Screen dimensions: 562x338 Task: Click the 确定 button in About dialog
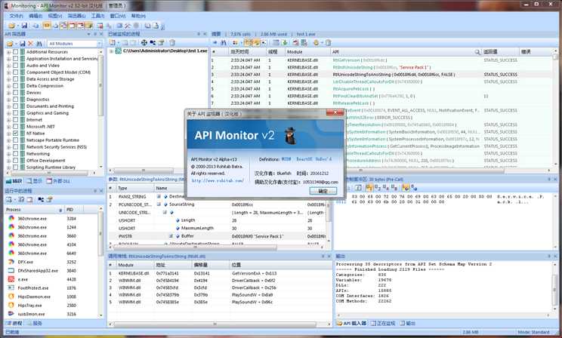(x=323, y=191)
